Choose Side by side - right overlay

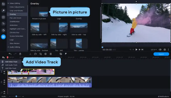(x=59, y=28)
